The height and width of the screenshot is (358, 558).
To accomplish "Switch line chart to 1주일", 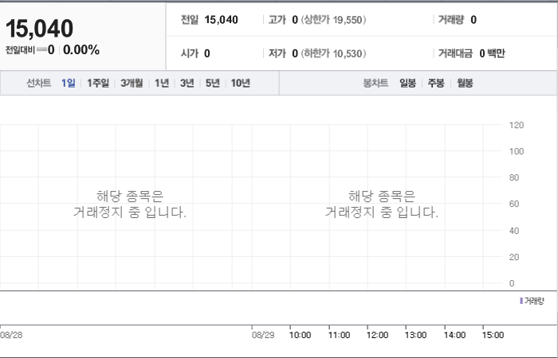I will pyautogui.click(x=98, y=83).
